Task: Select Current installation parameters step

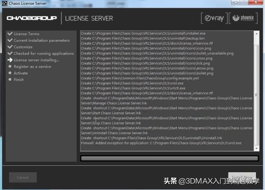Action: click(x=42, y=40)
